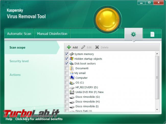Switch to the Automatic Scan tab
This screenshot has width=166, height=124.
click(19, 34)
